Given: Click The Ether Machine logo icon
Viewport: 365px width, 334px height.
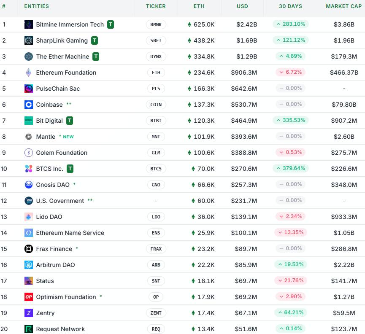Looking at the screenshot, I should 29,57.
